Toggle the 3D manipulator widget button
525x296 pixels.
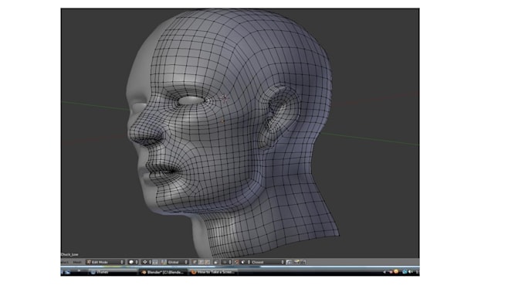tap(155, 262)
